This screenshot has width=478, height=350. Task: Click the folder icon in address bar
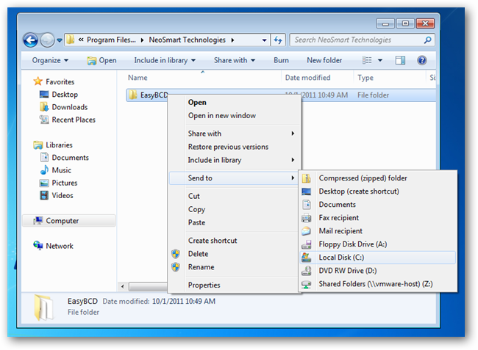tap(71, 40)
